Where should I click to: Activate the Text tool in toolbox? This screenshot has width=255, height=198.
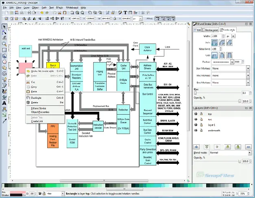pos(4,103)
